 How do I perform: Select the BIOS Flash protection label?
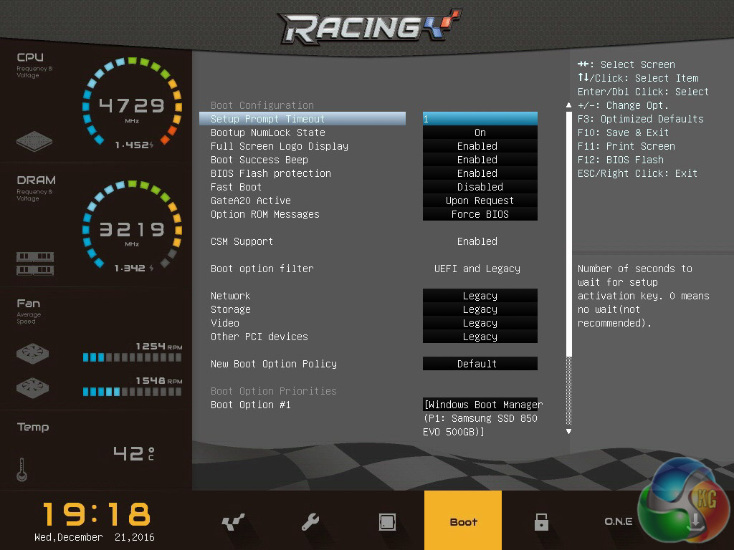pyautogui.click(x=270, y=173)
